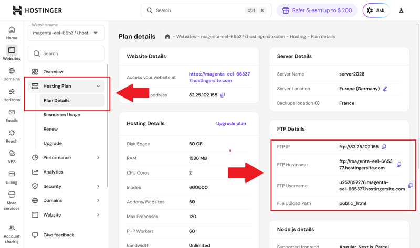Edit server location with pencil icon
This screenshot has width=420, height=248.
click(x=385, y=89)
